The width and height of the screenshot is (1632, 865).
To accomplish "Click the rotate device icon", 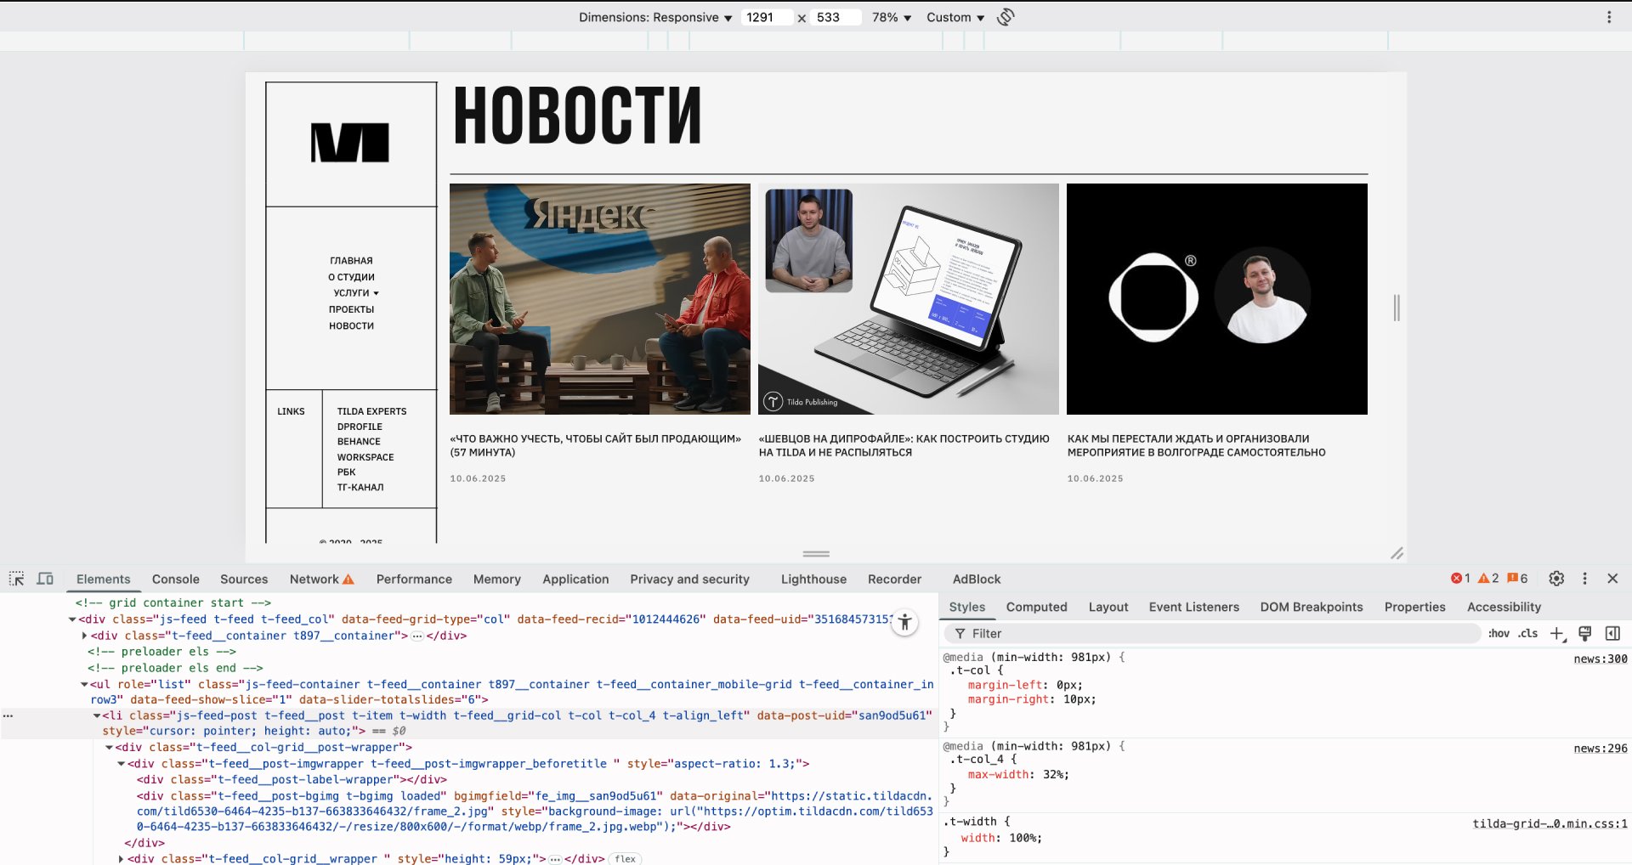I will [1006, 17].
